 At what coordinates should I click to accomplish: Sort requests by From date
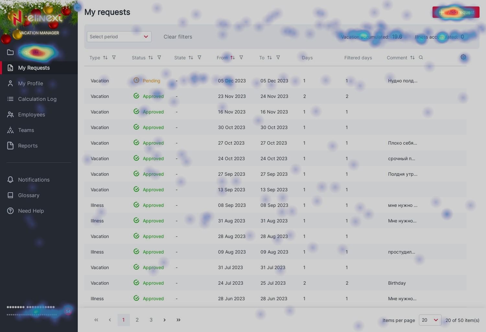[x=233, y=57]
